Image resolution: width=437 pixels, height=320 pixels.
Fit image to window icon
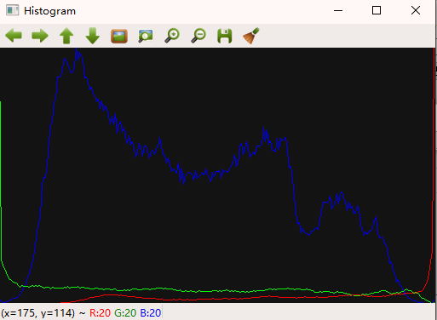(146, 36)
